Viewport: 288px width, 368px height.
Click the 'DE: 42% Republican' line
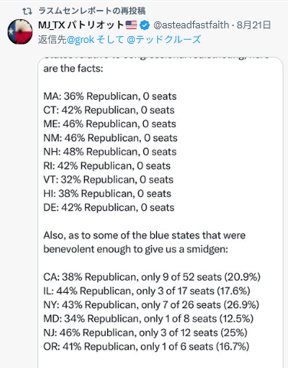pos(109,208)
